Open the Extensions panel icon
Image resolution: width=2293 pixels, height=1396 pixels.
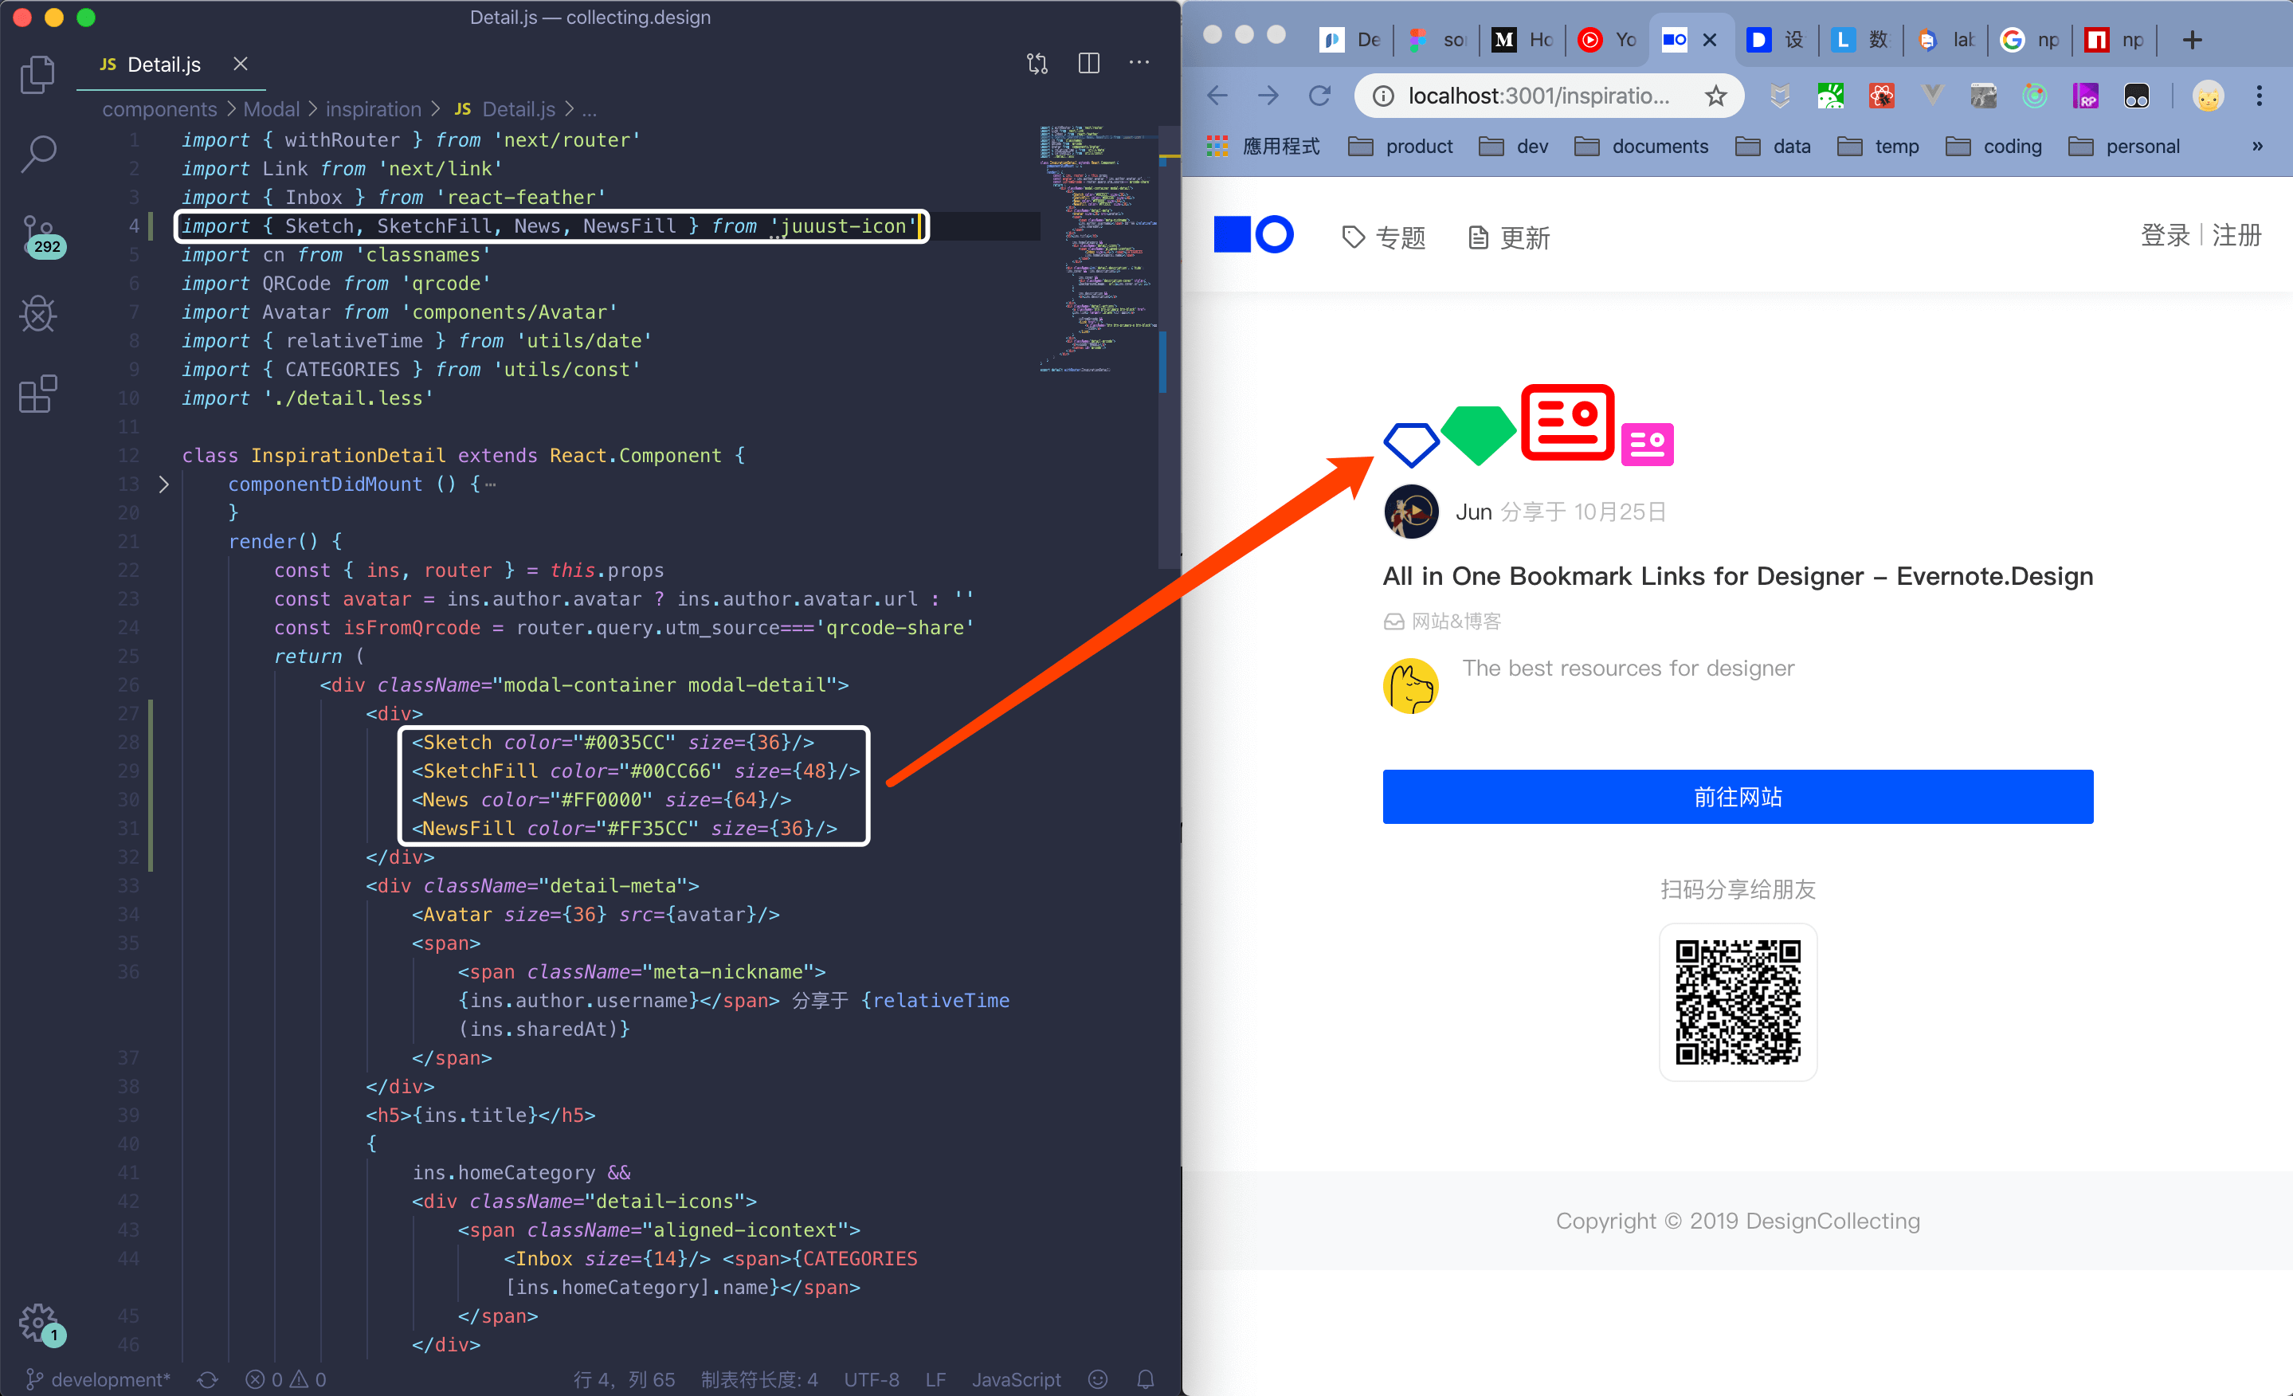37,394
